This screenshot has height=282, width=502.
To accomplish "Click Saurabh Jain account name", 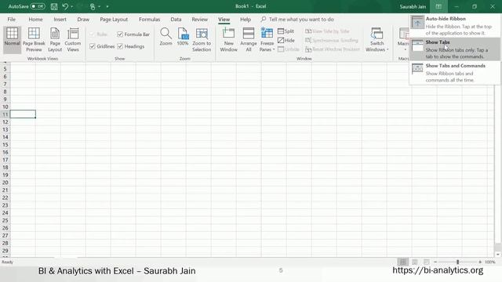I will click(413, 6).
